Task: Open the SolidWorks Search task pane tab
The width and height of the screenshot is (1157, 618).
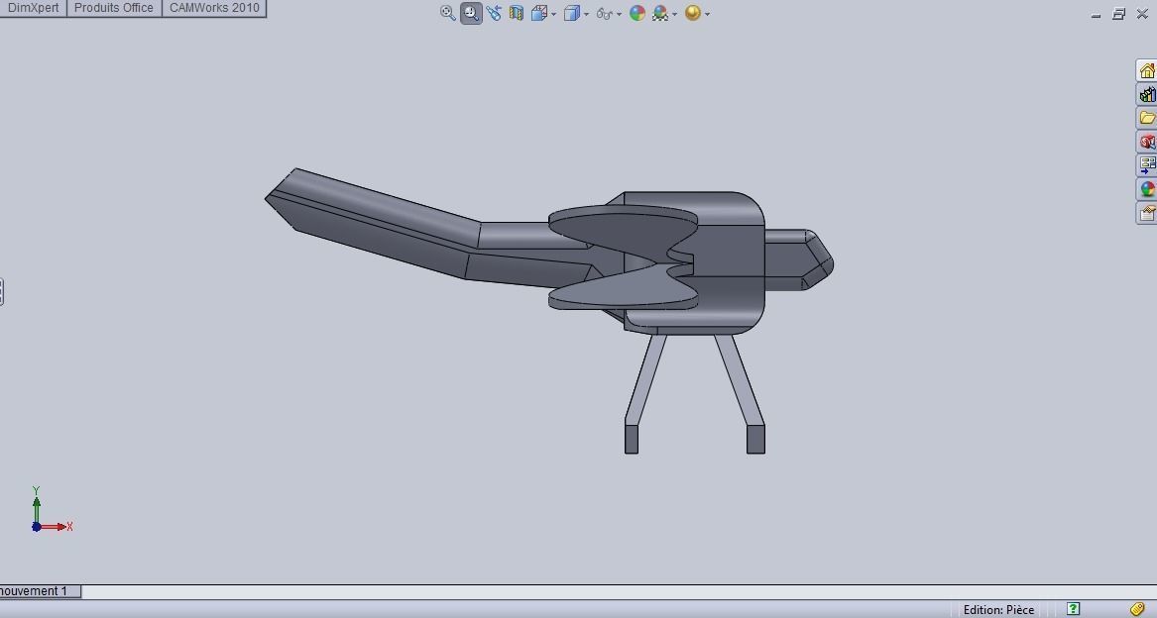Action: (x=1147, y=142)
